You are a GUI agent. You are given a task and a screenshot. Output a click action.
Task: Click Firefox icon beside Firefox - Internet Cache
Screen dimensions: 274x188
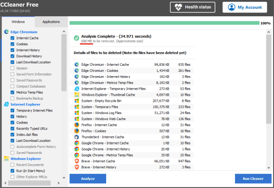(x=77, y=125)
